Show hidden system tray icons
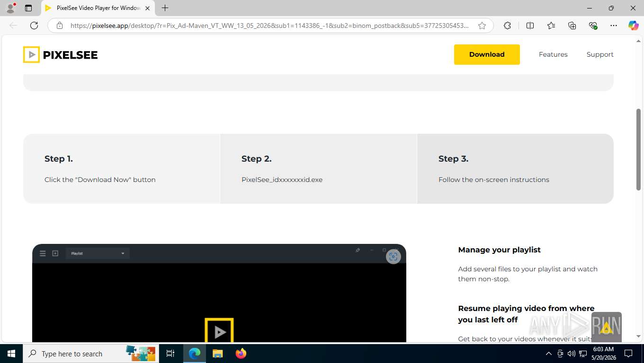This screenshot has height=363, width=644. tap(549, 354)
